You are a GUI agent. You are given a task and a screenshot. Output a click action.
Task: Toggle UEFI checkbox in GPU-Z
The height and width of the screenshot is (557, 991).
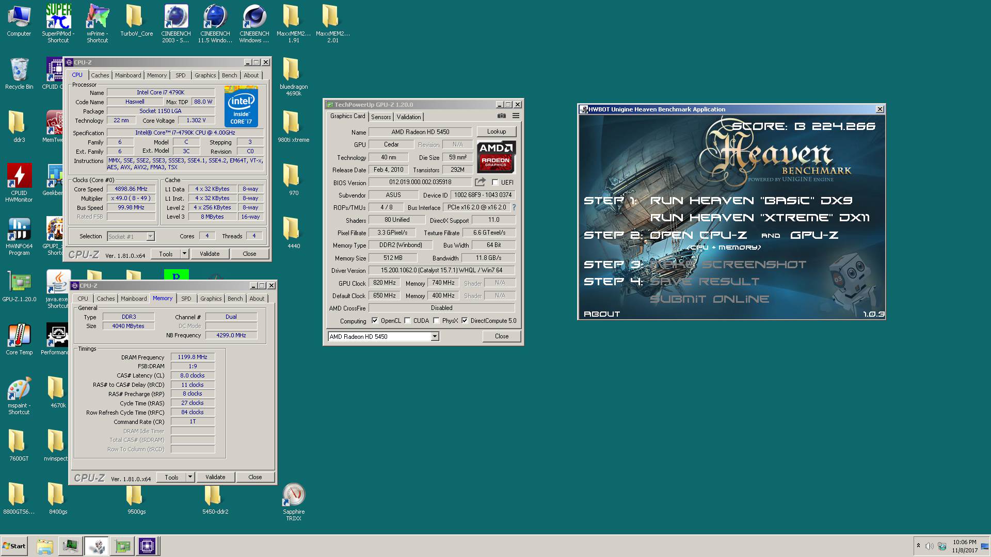(x=495, y=182)
